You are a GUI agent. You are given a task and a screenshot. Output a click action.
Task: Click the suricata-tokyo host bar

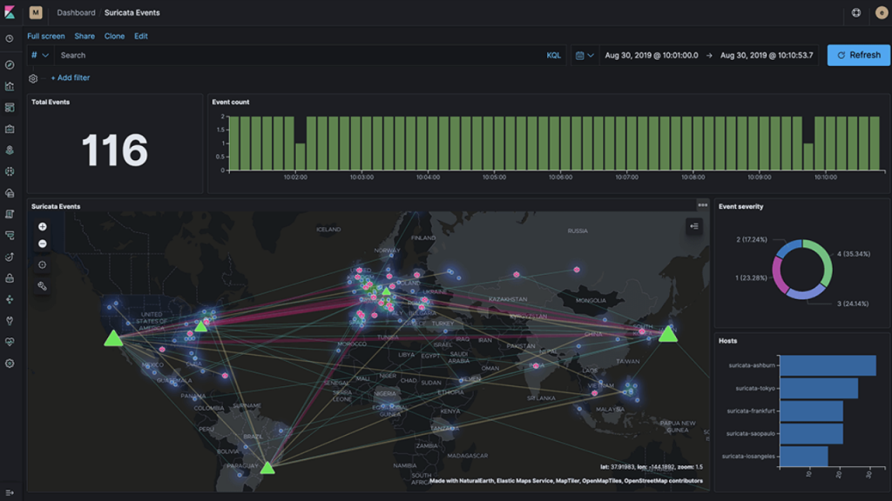819,388
